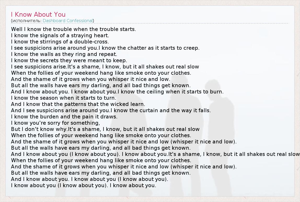Click the first walls have ears my darling line
This screenshot has width=300, height=202.
click(101, 85)
